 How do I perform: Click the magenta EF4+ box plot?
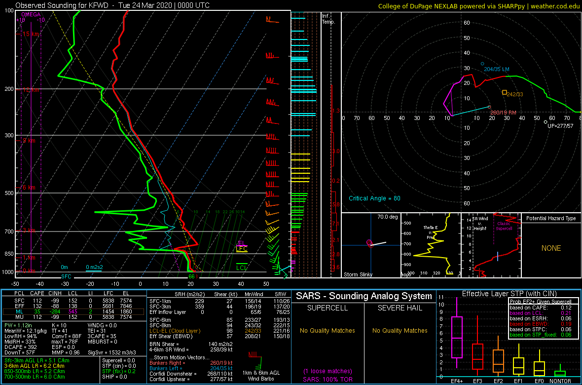pos(456,332)
